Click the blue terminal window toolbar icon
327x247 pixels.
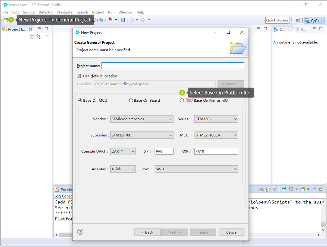coord(123,20)
